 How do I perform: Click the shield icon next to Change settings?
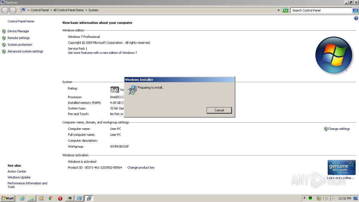click(x=326, y=129)
